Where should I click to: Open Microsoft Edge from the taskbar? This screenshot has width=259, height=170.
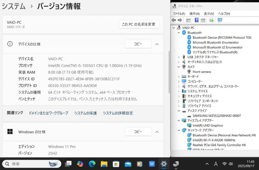point(92,164)
